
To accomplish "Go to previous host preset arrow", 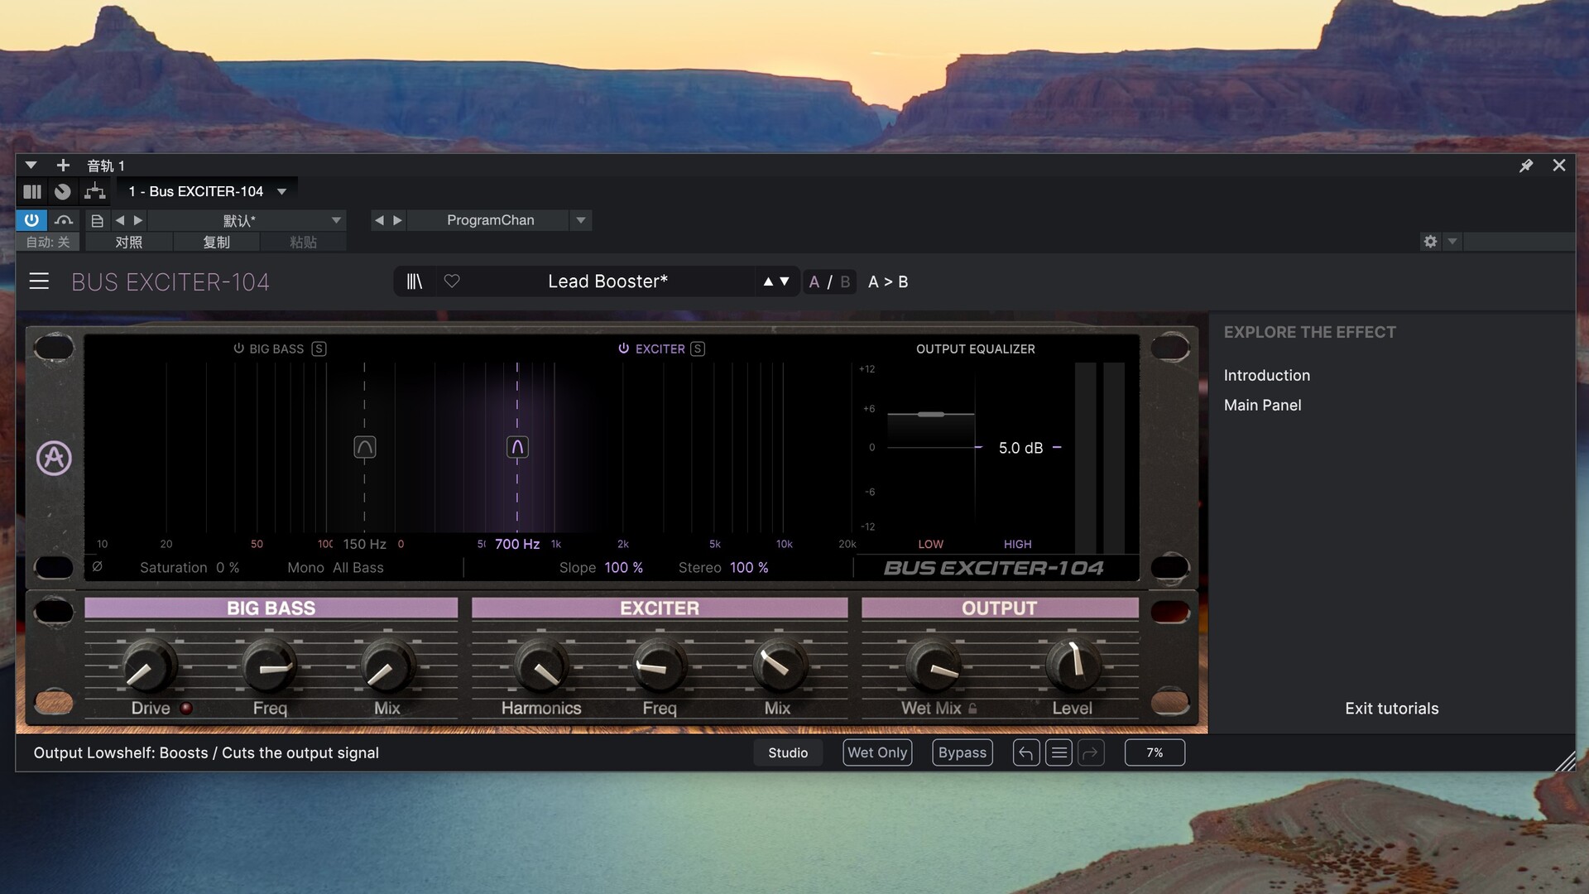I will coord(120,220).
